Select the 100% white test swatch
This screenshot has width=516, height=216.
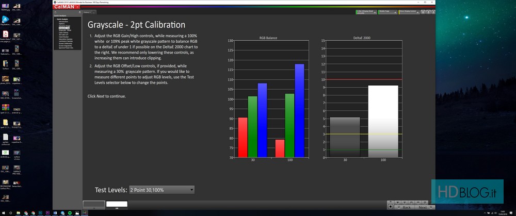117,204
